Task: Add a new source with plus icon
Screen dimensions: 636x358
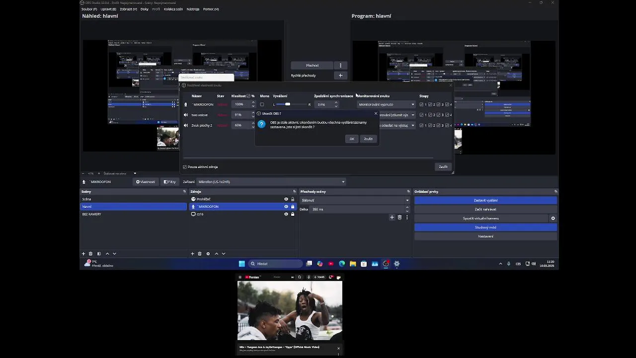Action: pyautogui.click(x=192, y=254)
